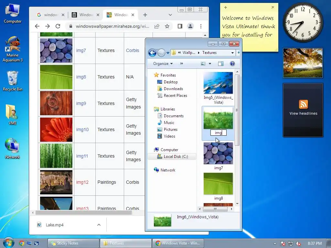The width and height of the screenshot is (331, 248).
Task: Add a new sticky note with plus
Action: [225, 7]
